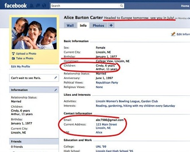Click the Friends section header

(x=34, y=142)
